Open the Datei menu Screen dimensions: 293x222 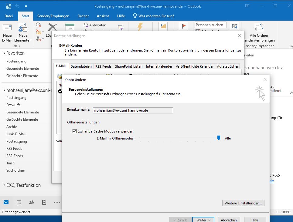[9, 16]
